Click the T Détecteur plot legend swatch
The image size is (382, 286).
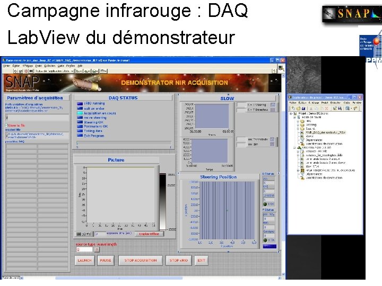point(273,110)
